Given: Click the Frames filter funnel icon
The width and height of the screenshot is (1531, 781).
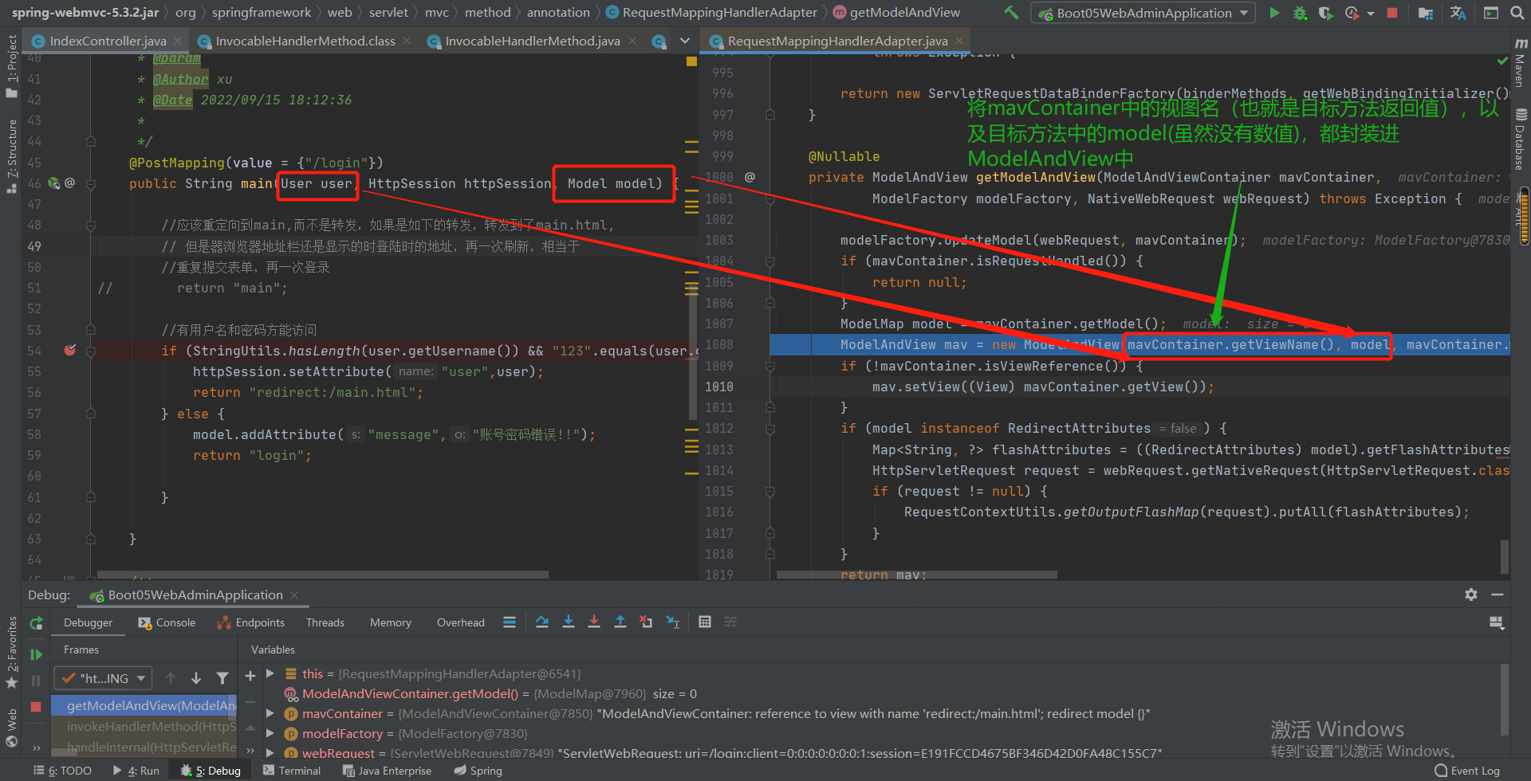Looking at the screenshot, I should [x=222, y=678].
